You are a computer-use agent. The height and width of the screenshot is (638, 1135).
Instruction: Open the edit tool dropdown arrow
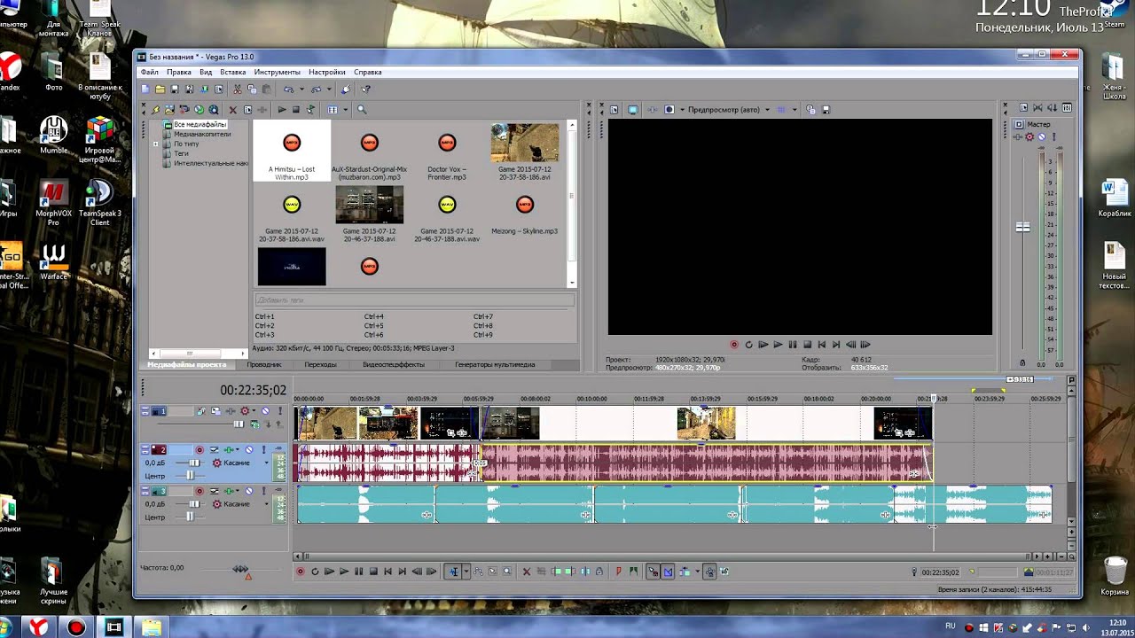(x=466, y=572)
